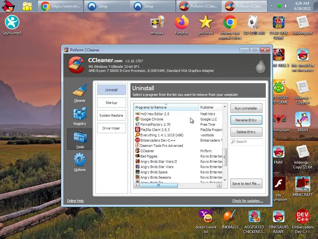318x239 pixels.
Task: Switch to the second Setup taskbar window
Action: 152,6
